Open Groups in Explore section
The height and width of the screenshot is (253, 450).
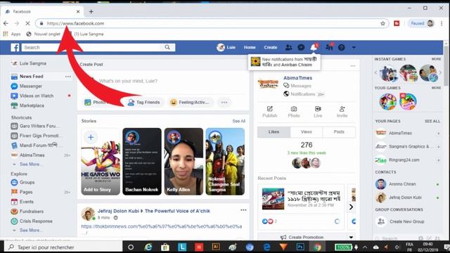point(22,182)
